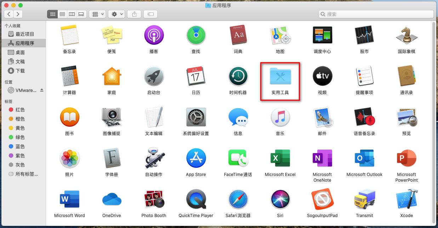The image size is (438, 228).
Task: Launch the 地图 Maps app
Action: tap(280, 35)
